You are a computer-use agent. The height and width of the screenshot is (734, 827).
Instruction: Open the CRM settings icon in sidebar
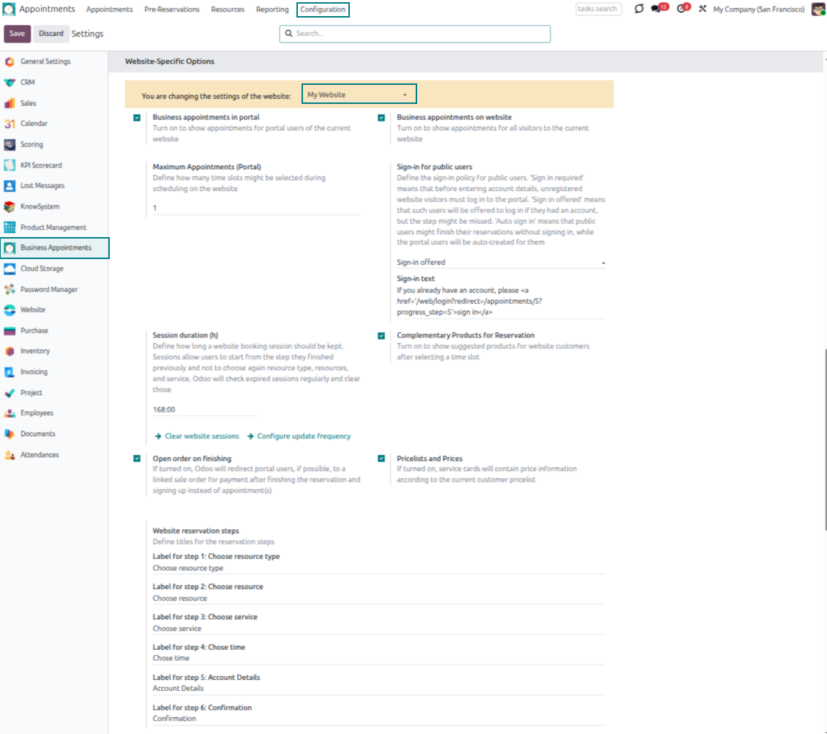pos(10,83)
